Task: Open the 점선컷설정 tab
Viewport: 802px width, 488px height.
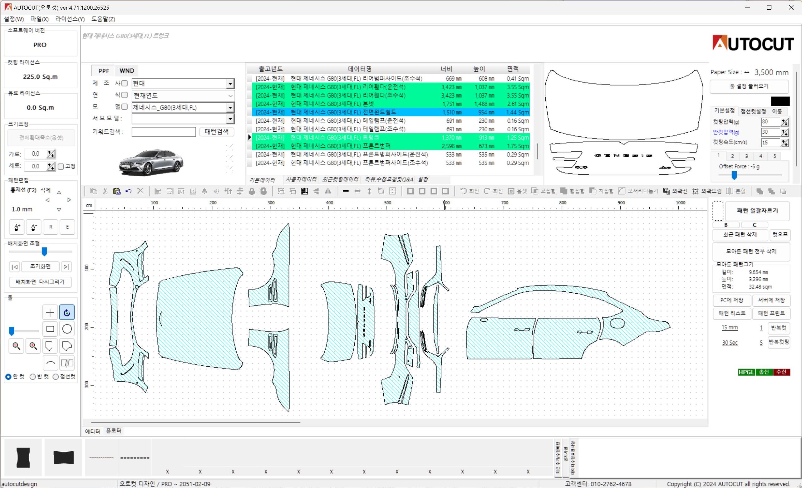Action: coord(753,111)
